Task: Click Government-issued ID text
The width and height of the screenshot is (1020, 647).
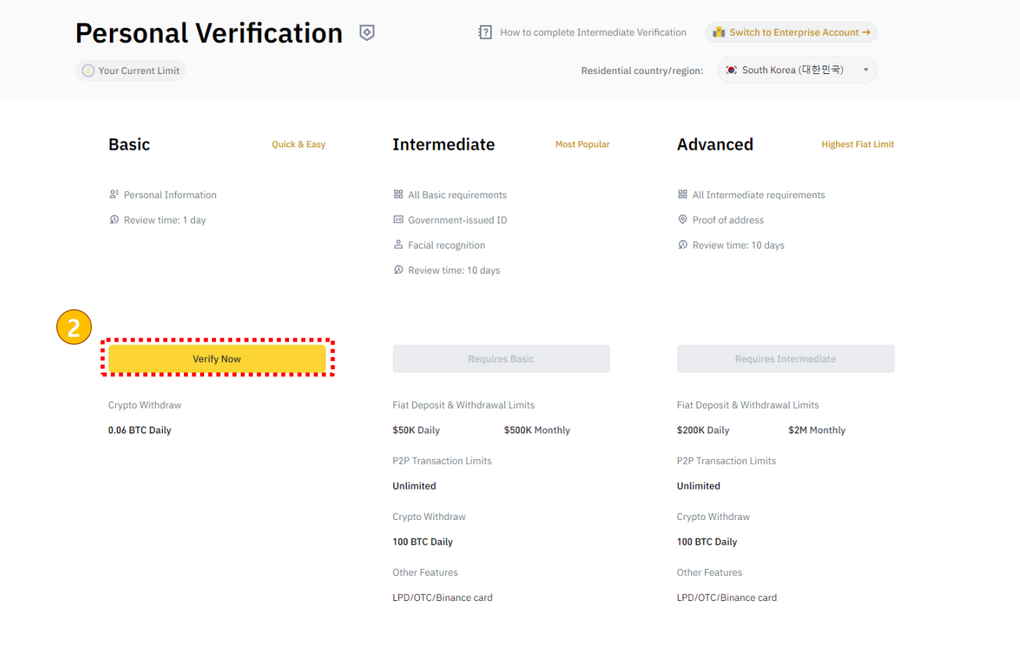Action: click(457, 220)
